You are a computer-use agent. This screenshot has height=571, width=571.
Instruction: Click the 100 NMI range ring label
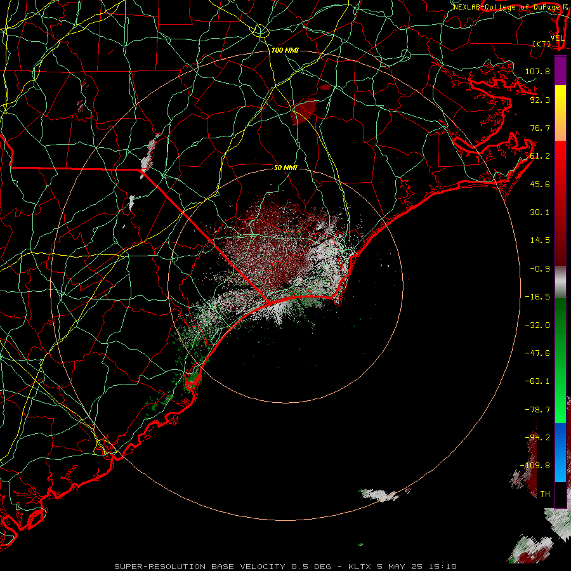tap(285, 50)
